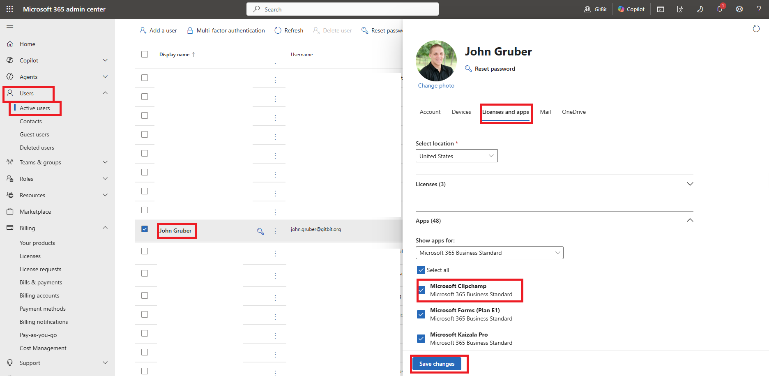This screenshot has width=769, height=376.
Task: Click the Roles icon in sidebar
Action: [10, 178]
